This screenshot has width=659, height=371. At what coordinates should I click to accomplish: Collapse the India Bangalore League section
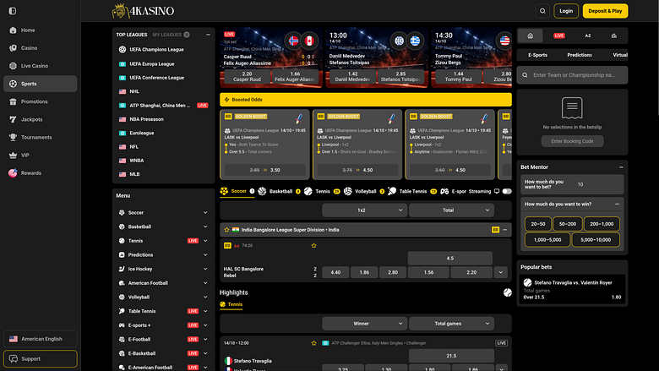click(504, 230)
